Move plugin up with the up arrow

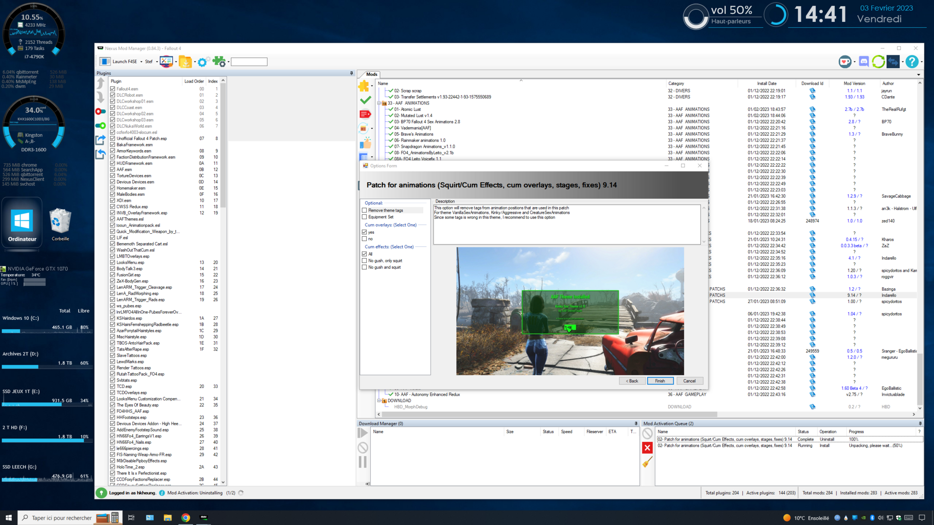pyautogui.click(x=101, y=83)
